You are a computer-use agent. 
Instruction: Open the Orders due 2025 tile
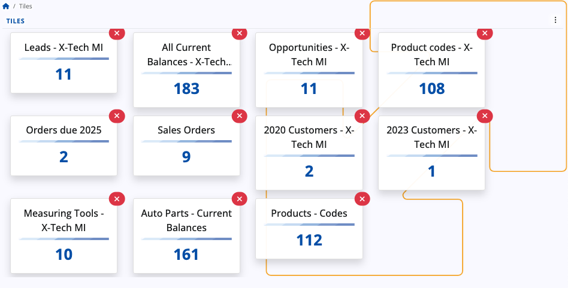64,145
